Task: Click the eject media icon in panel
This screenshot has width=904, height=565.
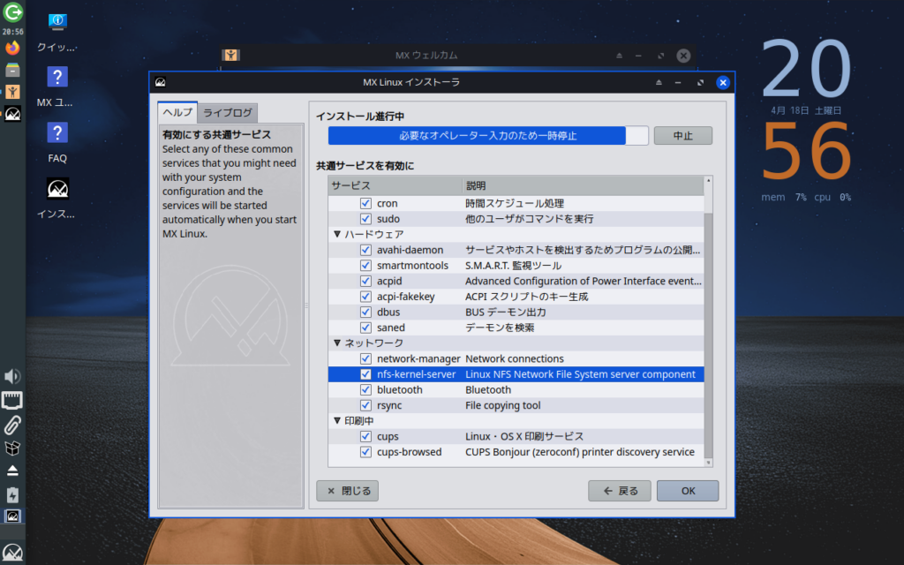Action: (x=12, y=471)
